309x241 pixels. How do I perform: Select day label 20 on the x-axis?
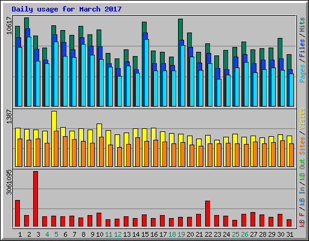(190, 234)
